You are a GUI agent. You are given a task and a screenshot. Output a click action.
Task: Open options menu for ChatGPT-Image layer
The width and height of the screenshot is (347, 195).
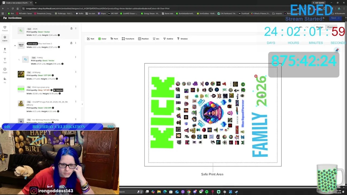click(76, 102)
